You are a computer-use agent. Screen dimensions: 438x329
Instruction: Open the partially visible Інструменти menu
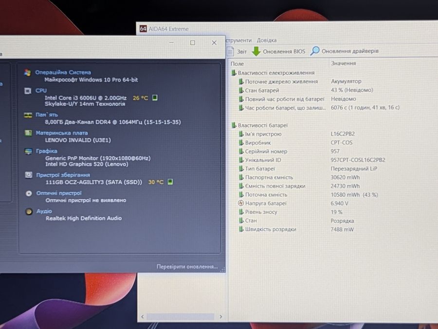[x=238, y=40]
